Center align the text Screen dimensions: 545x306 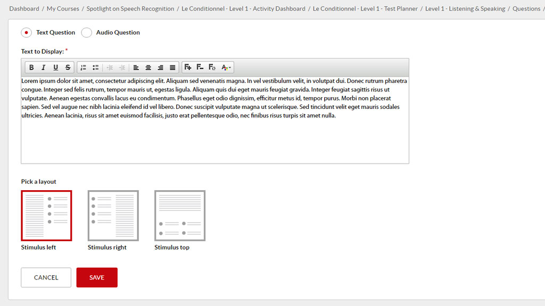coord(148,67)
